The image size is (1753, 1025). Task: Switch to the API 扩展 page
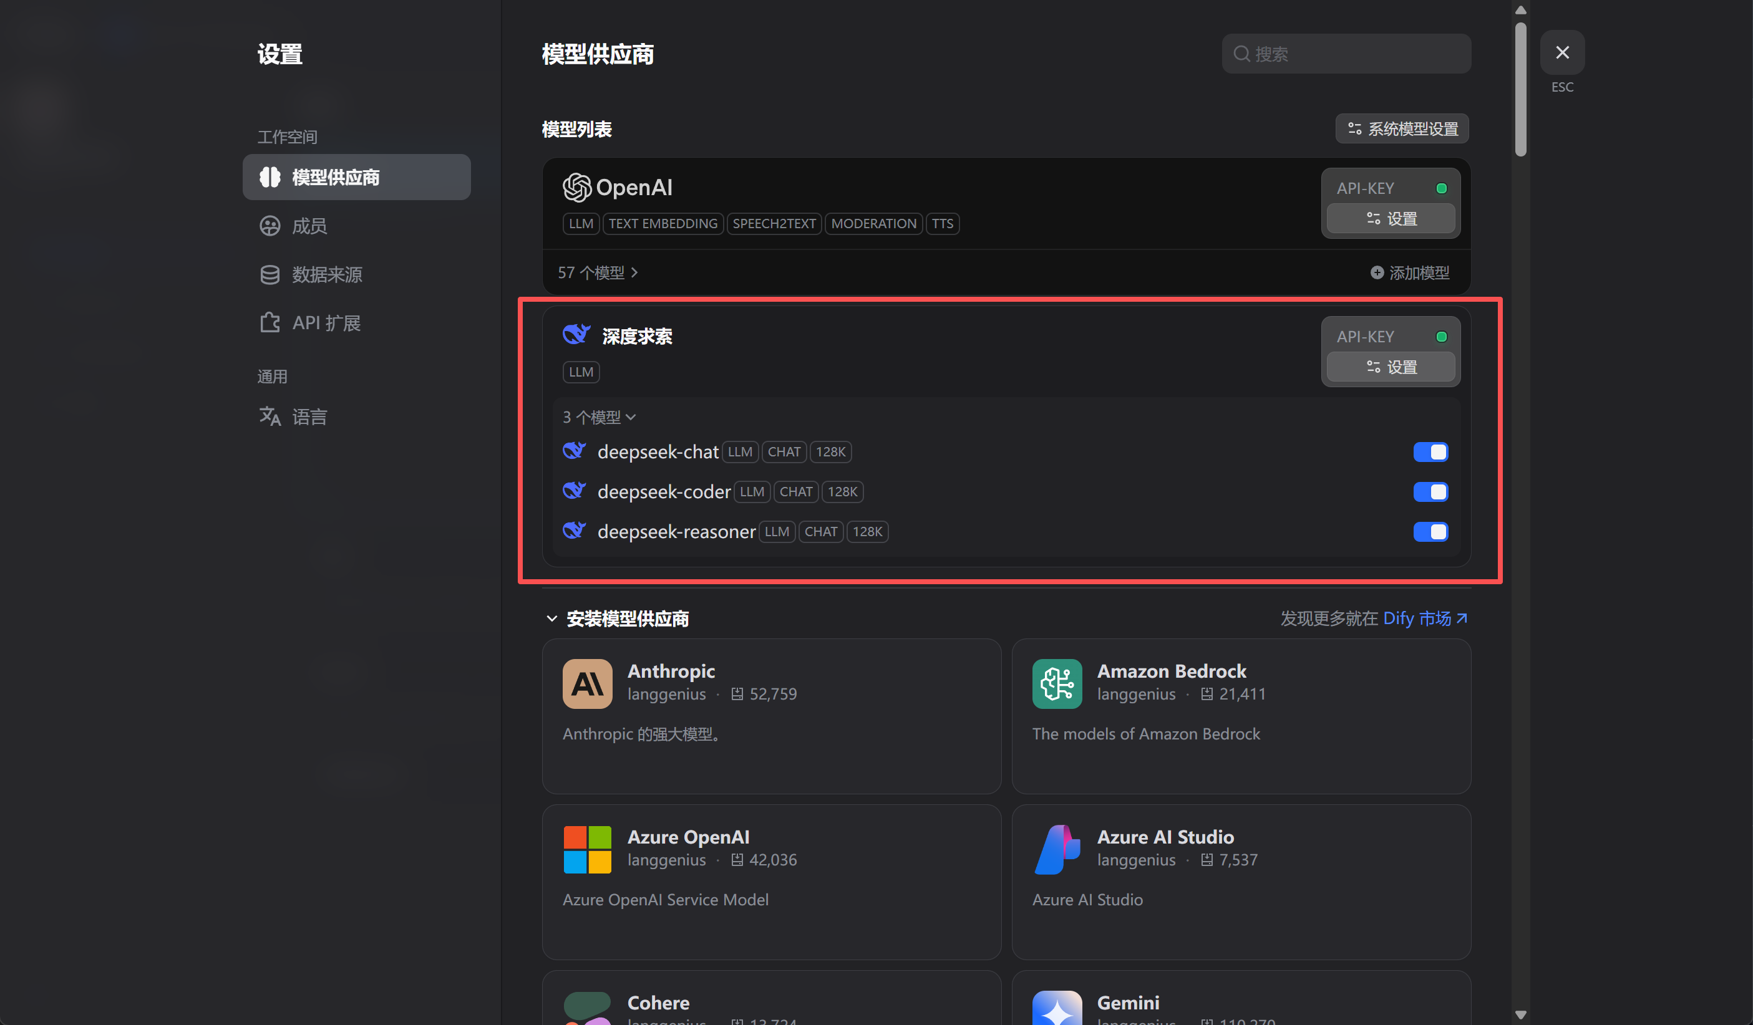point(356,323)
